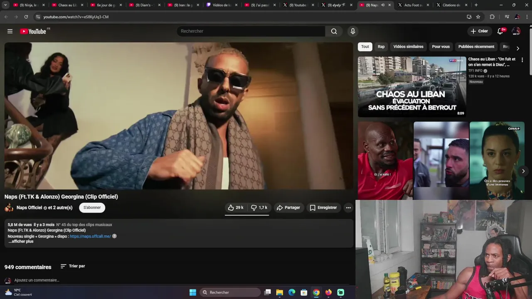Open options for Chaos au Liban video
The height and width of the screenshot is (299, 532).
pos(522,60)
